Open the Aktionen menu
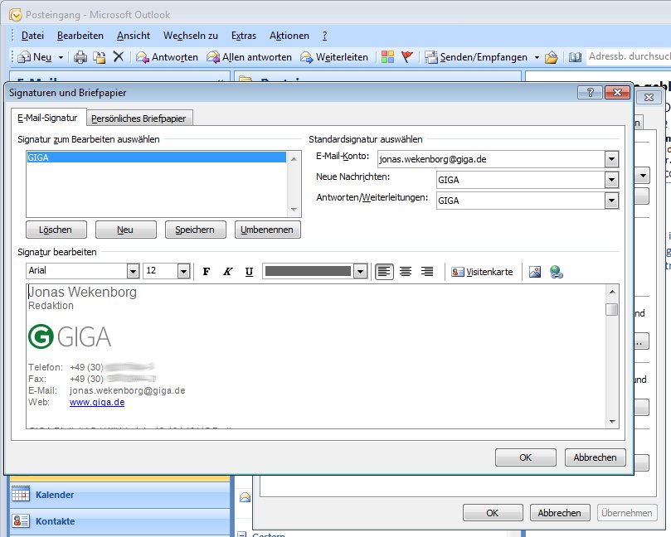This screenshot has height=537, width=671. [x=289, y=36]
